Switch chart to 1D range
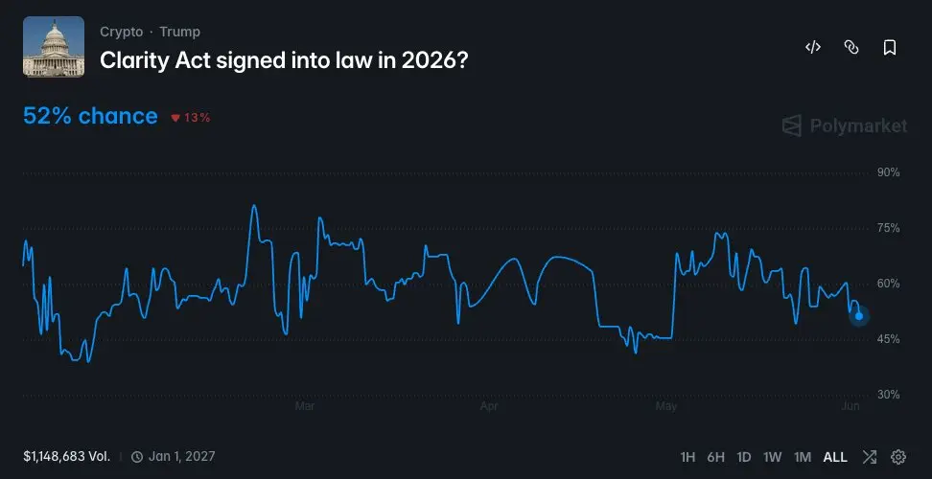The height and width of the screenshot is (479, 932). click(743, 456)
